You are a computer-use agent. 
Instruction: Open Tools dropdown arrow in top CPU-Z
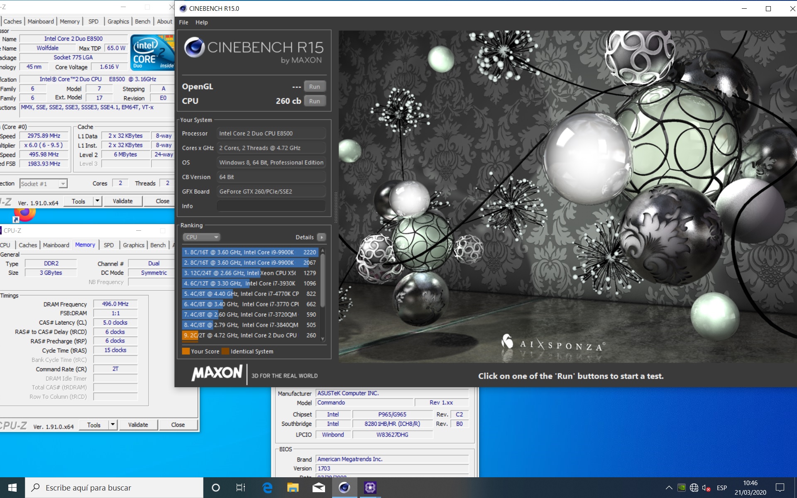click(x=97, y=201)
